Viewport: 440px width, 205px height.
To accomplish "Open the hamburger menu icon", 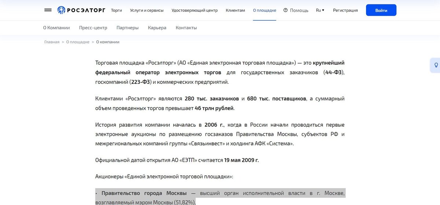I will coord(48,10).
